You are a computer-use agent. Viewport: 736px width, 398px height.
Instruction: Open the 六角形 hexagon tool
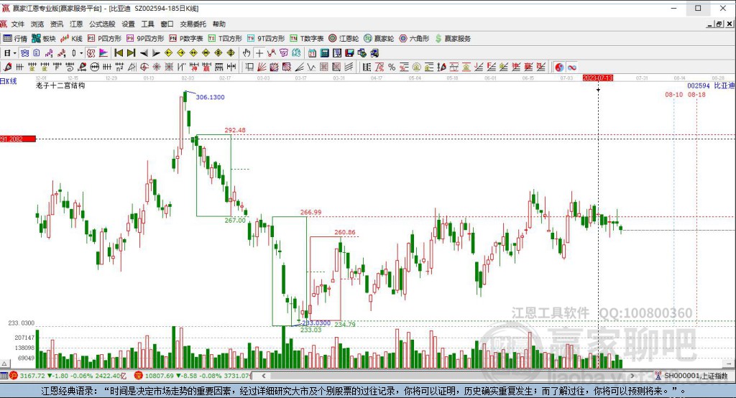[413, 39]
